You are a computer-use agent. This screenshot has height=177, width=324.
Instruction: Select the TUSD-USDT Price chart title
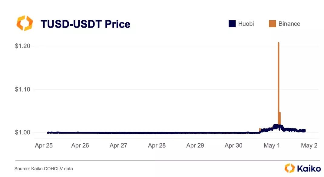[85, 24]
